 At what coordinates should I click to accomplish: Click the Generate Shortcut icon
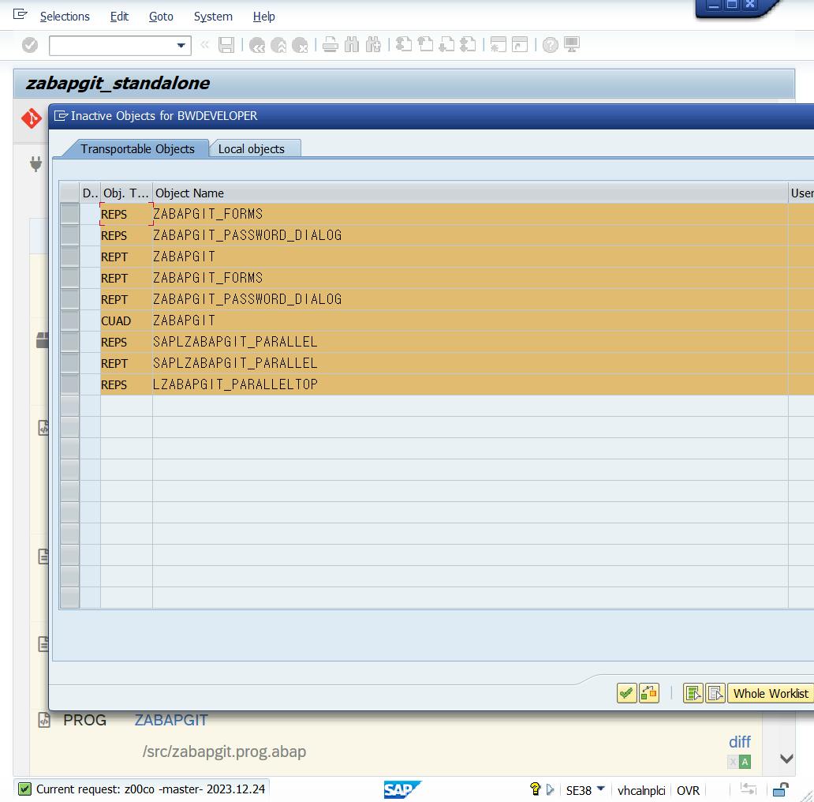point(520,45)
